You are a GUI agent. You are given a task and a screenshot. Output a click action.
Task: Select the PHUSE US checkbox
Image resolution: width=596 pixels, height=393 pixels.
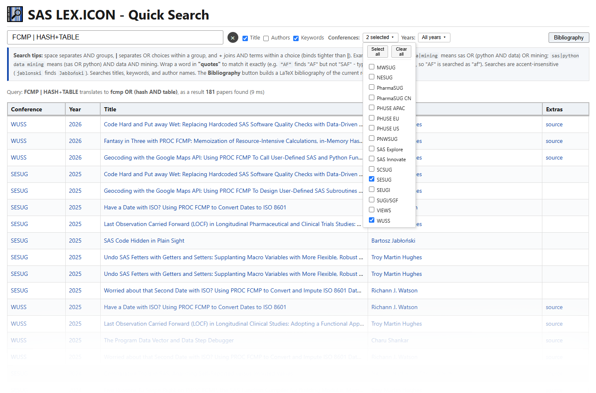click(x=372, y=128)
